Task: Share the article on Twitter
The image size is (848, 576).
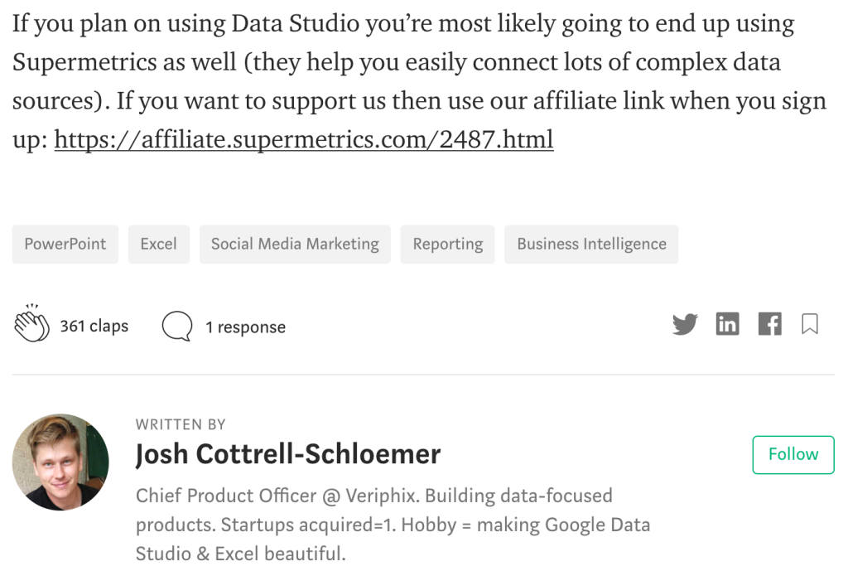Action: pyautogui.click(x=685, y=324)
